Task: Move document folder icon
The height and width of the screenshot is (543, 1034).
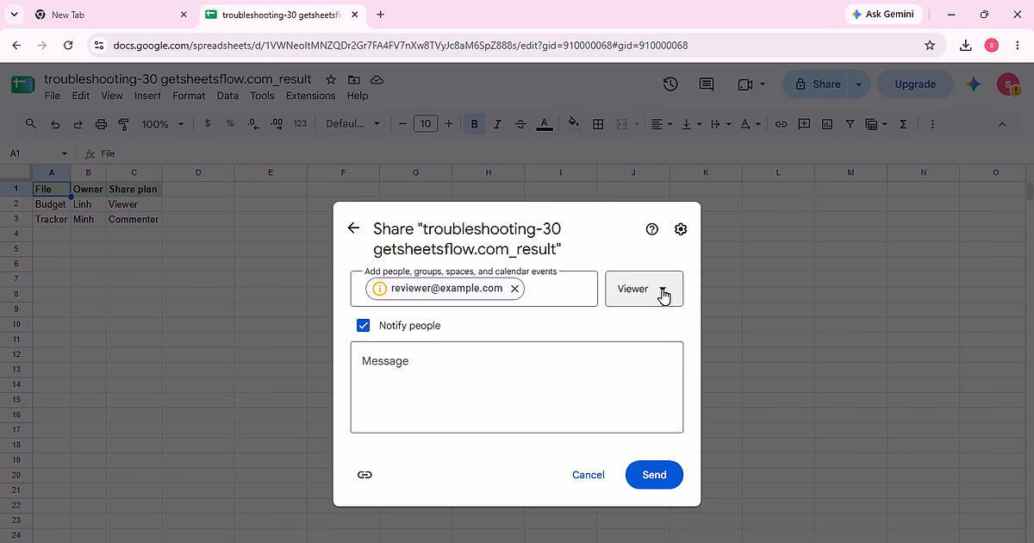Action: 354,79
